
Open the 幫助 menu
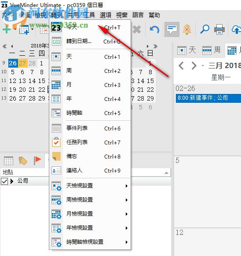pos(154,15)
